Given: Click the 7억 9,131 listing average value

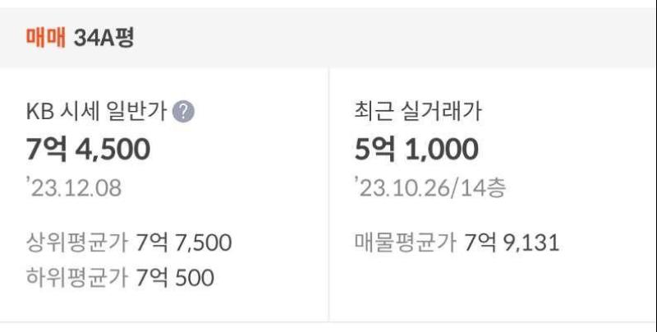Looking at the screenshot, I should pyautogui.click(x=512, y=243).
